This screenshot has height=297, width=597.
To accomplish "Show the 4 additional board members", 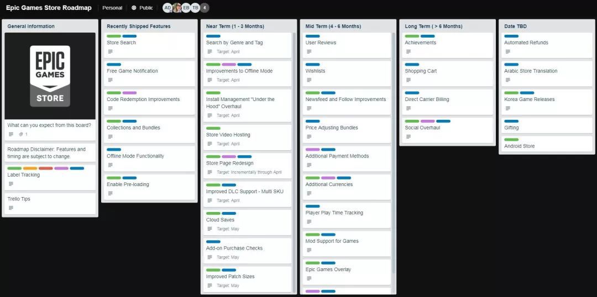I will click(x=205, y=8).
